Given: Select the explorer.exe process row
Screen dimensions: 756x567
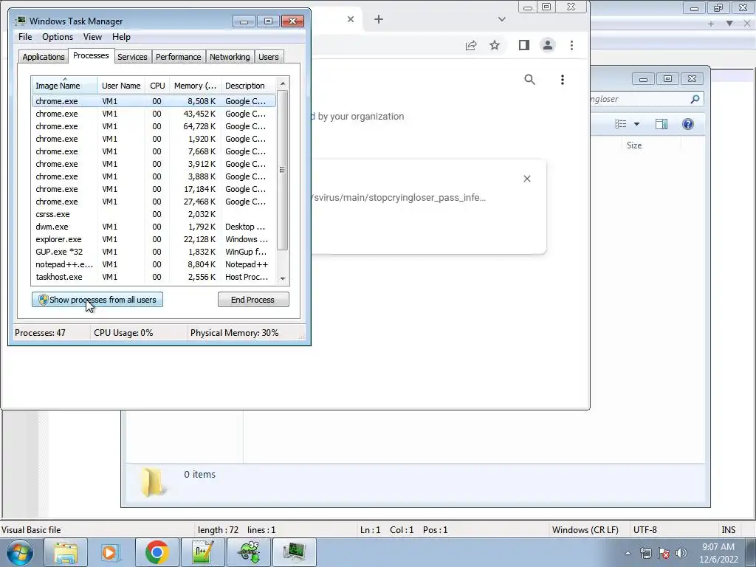Looking at the screenshot, I should [x=154, y=239].
